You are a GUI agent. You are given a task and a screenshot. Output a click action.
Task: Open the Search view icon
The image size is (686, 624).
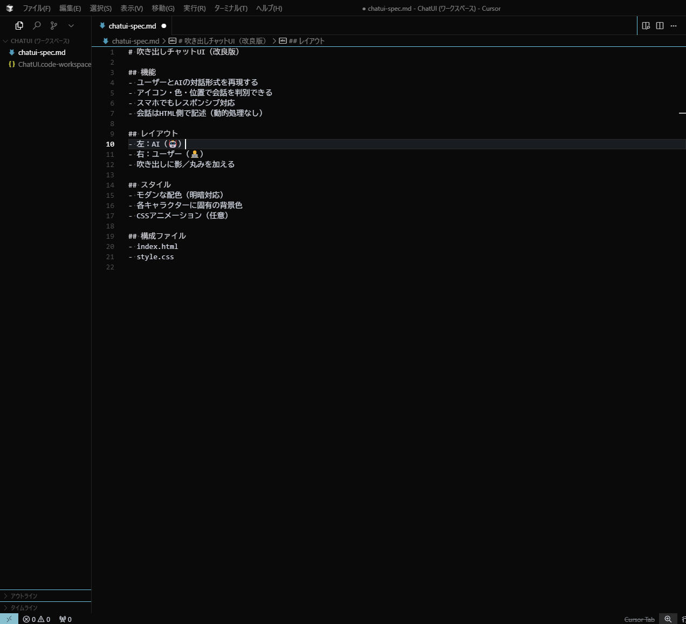click(37, 25)
